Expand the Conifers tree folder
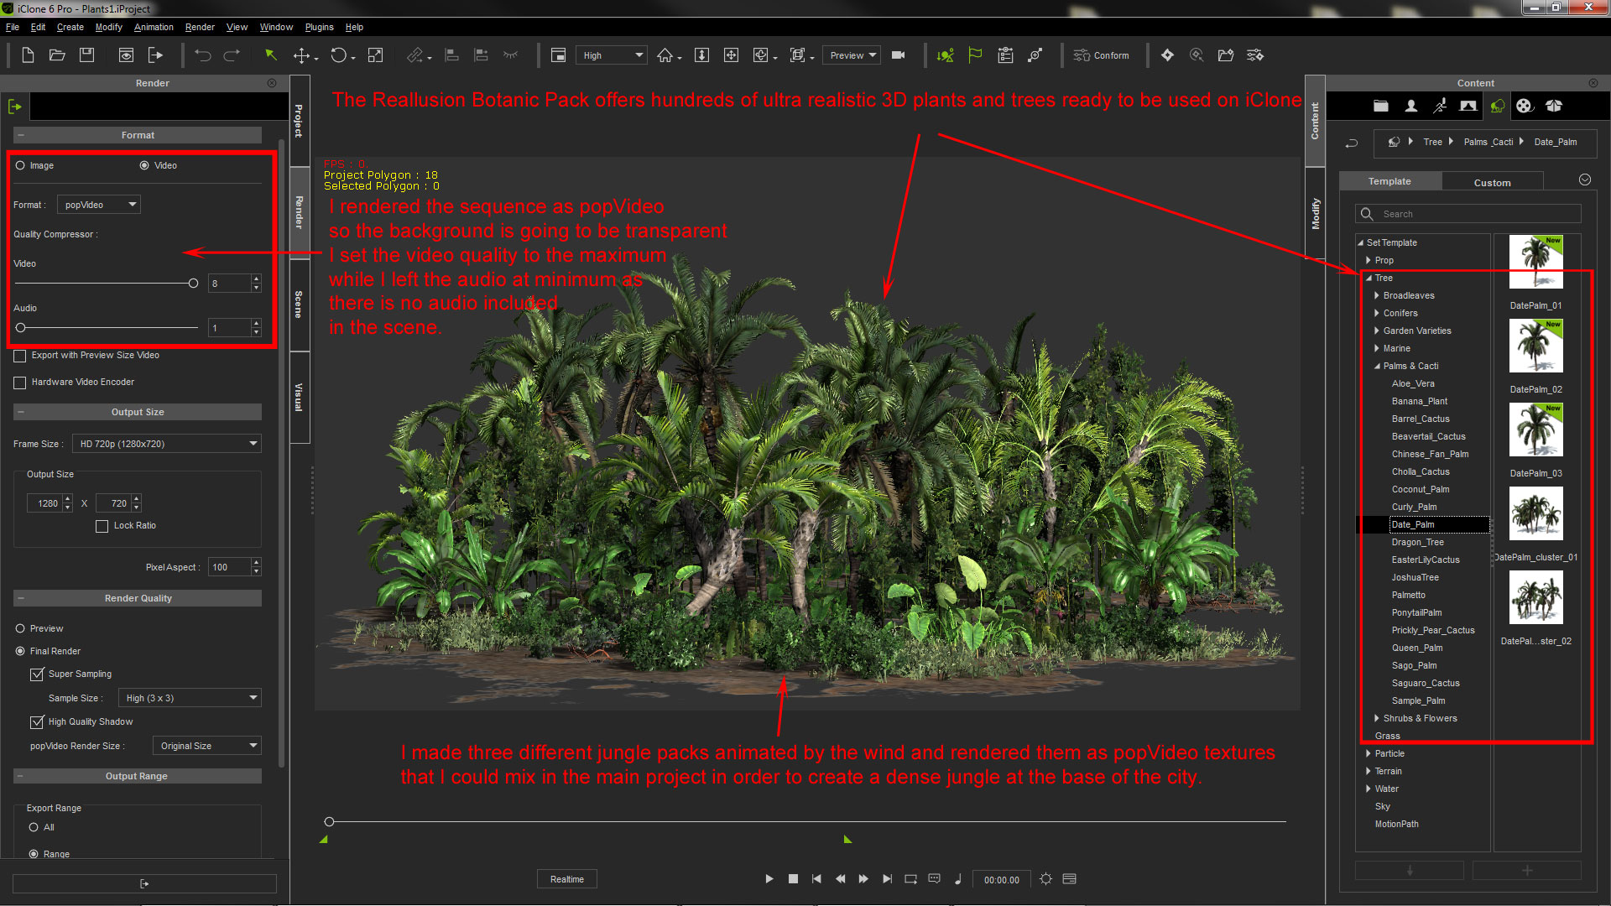 point(1377,313)
